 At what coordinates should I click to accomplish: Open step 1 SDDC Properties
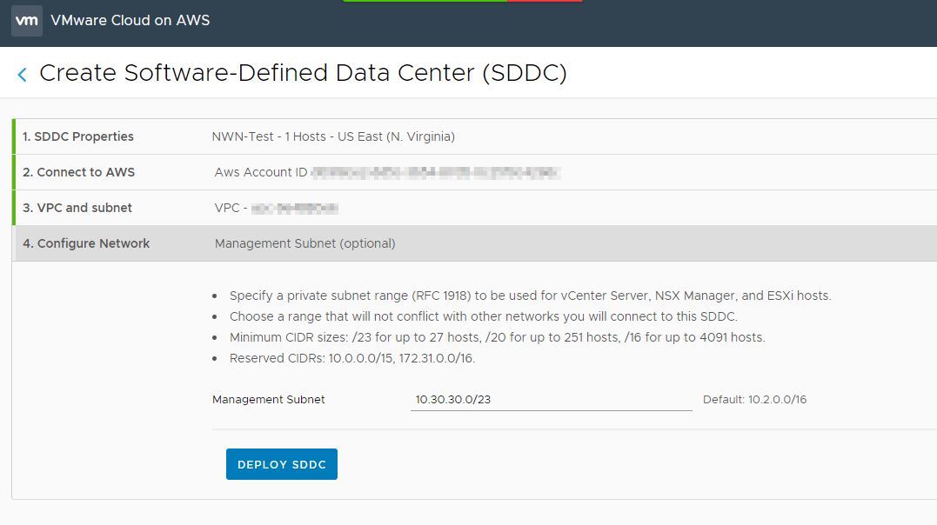pyautogui.click(x=78, y=136)
